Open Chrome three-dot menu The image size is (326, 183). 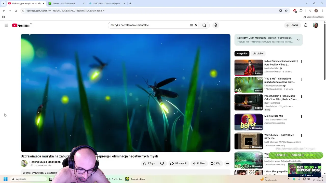[322, 11]
